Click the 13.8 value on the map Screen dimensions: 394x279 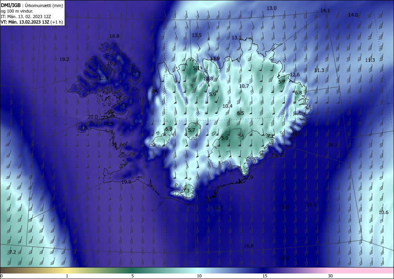208,79
